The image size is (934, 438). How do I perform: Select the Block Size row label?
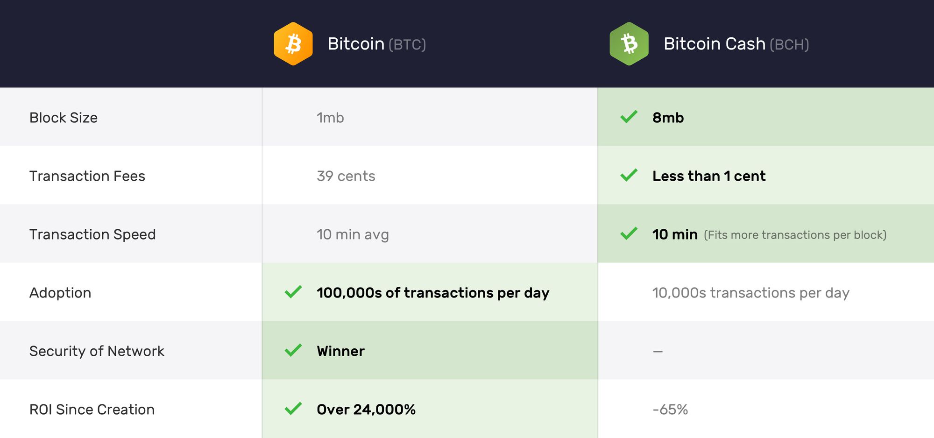coord(64,118)
